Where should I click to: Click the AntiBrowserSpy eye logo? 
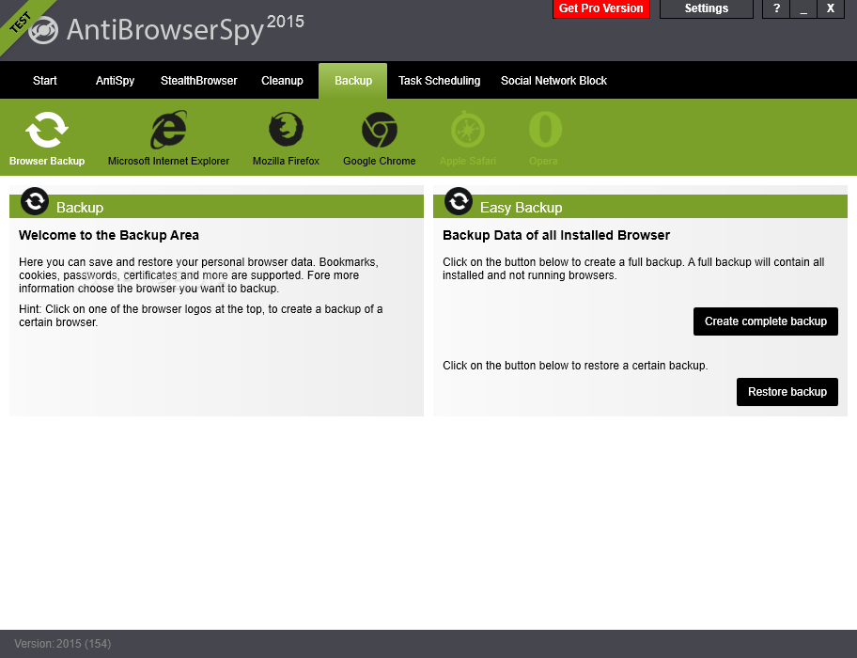43,30
